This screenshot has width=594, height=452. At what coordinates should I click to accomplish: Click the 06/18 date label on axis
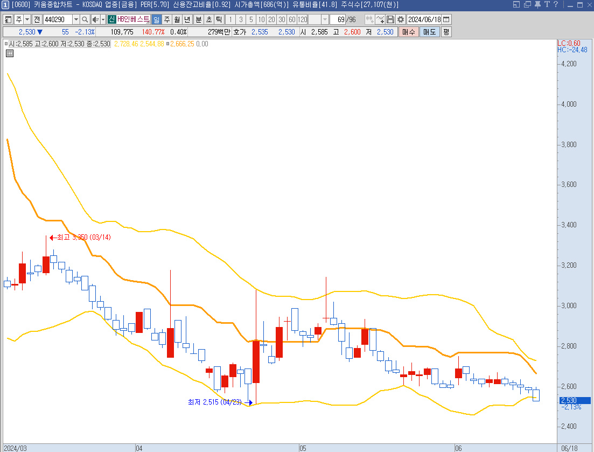click(569, 448)
